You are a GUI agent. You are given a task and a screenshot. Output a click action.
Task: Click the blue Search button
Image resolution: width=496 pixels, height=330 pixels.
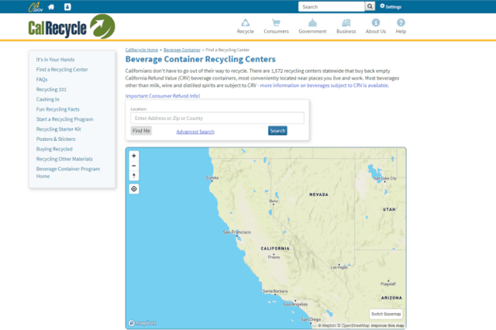pos(277,131)
